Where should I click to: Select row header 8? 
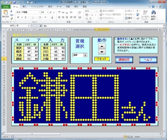point(4,59)
